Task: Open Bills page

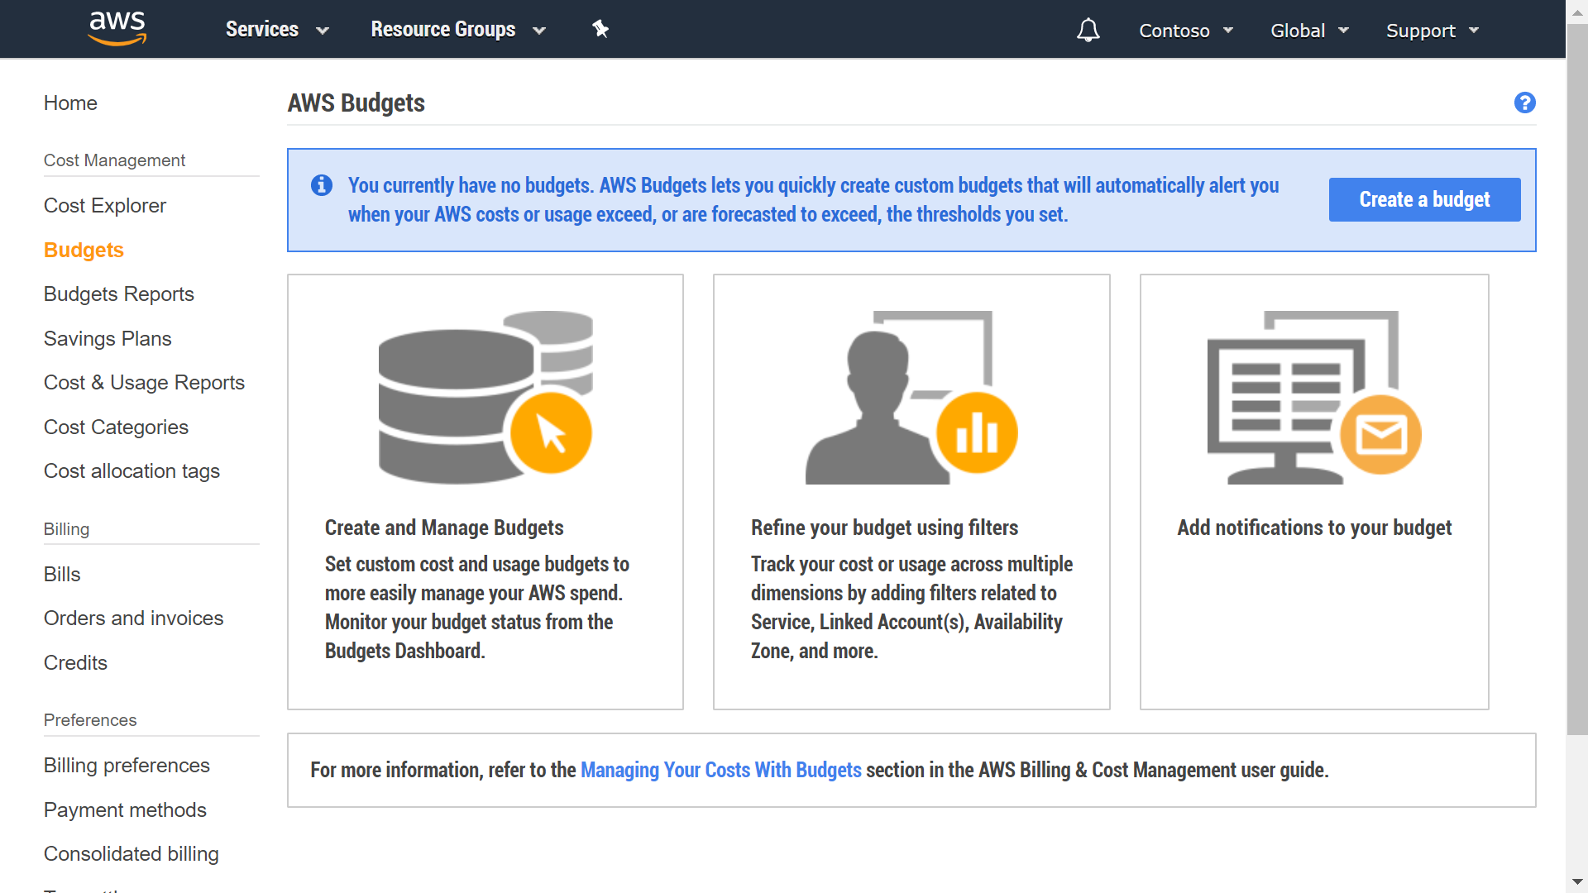Action: 62,575
